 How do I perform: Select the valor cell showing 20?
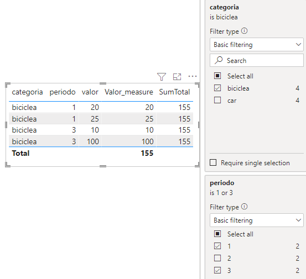[95, 107]
